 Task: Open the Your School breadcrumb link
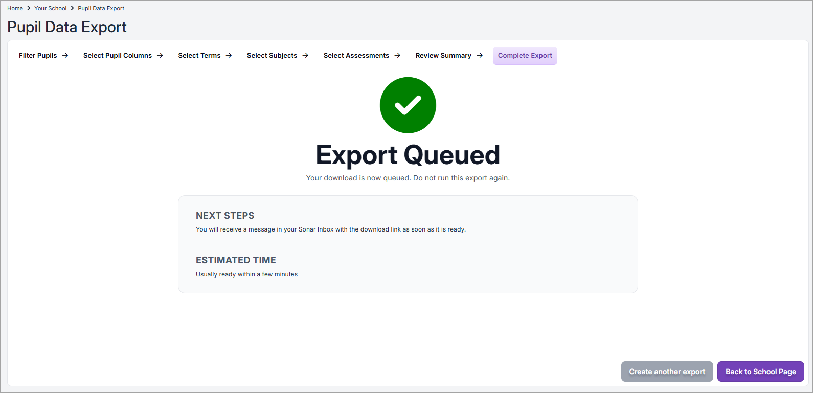50,8
